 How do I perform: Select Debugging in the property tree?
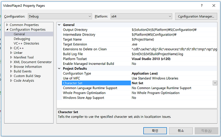pos(22,39)
